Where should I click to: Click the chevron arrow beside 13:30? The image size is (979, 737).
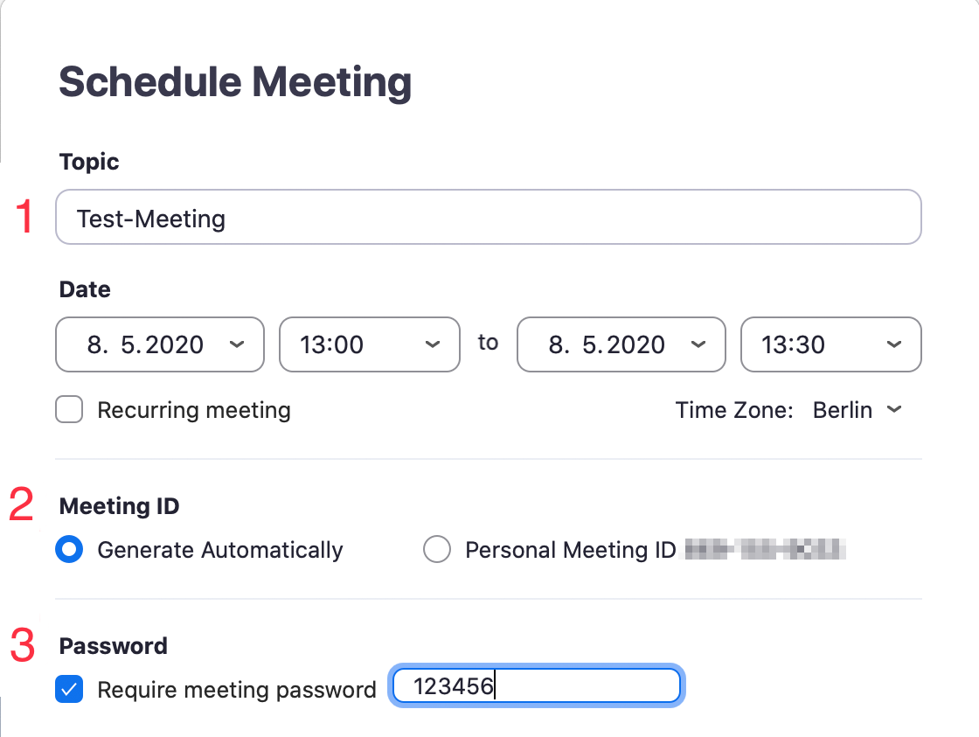pyautogui.click(x=893, y=344)
